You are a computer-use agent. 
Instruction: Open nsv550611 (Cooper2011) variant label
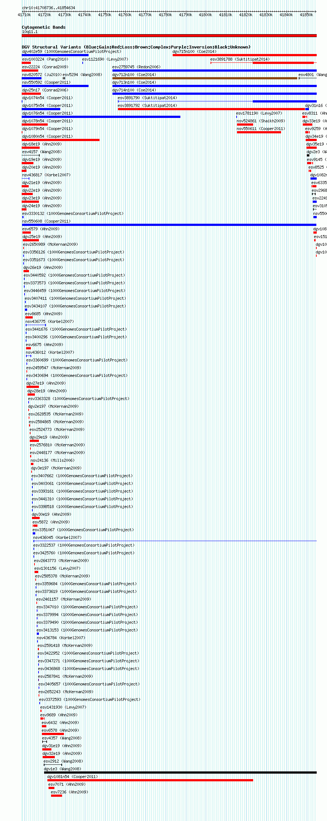(261, 129)
